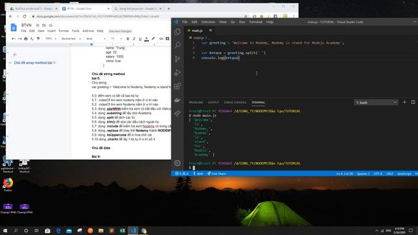Open the Manage gear in VS Code
Image resolution: width=418 pixels, height=235 pixels.
pos(177,163)
